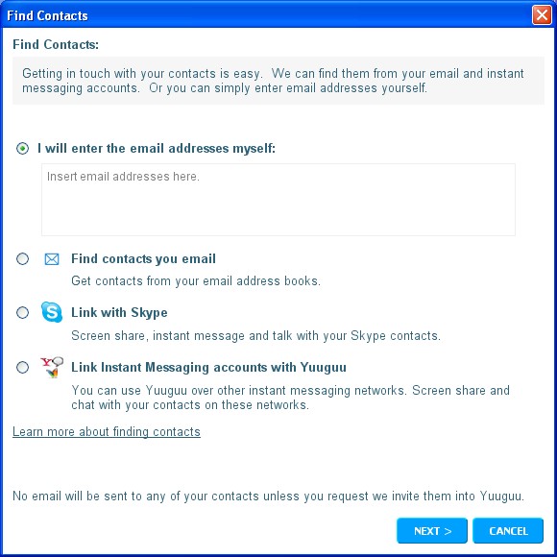
Task: Click the Link Instant Messaging accounts with Yuuguu heading
Action: (209, 367)
